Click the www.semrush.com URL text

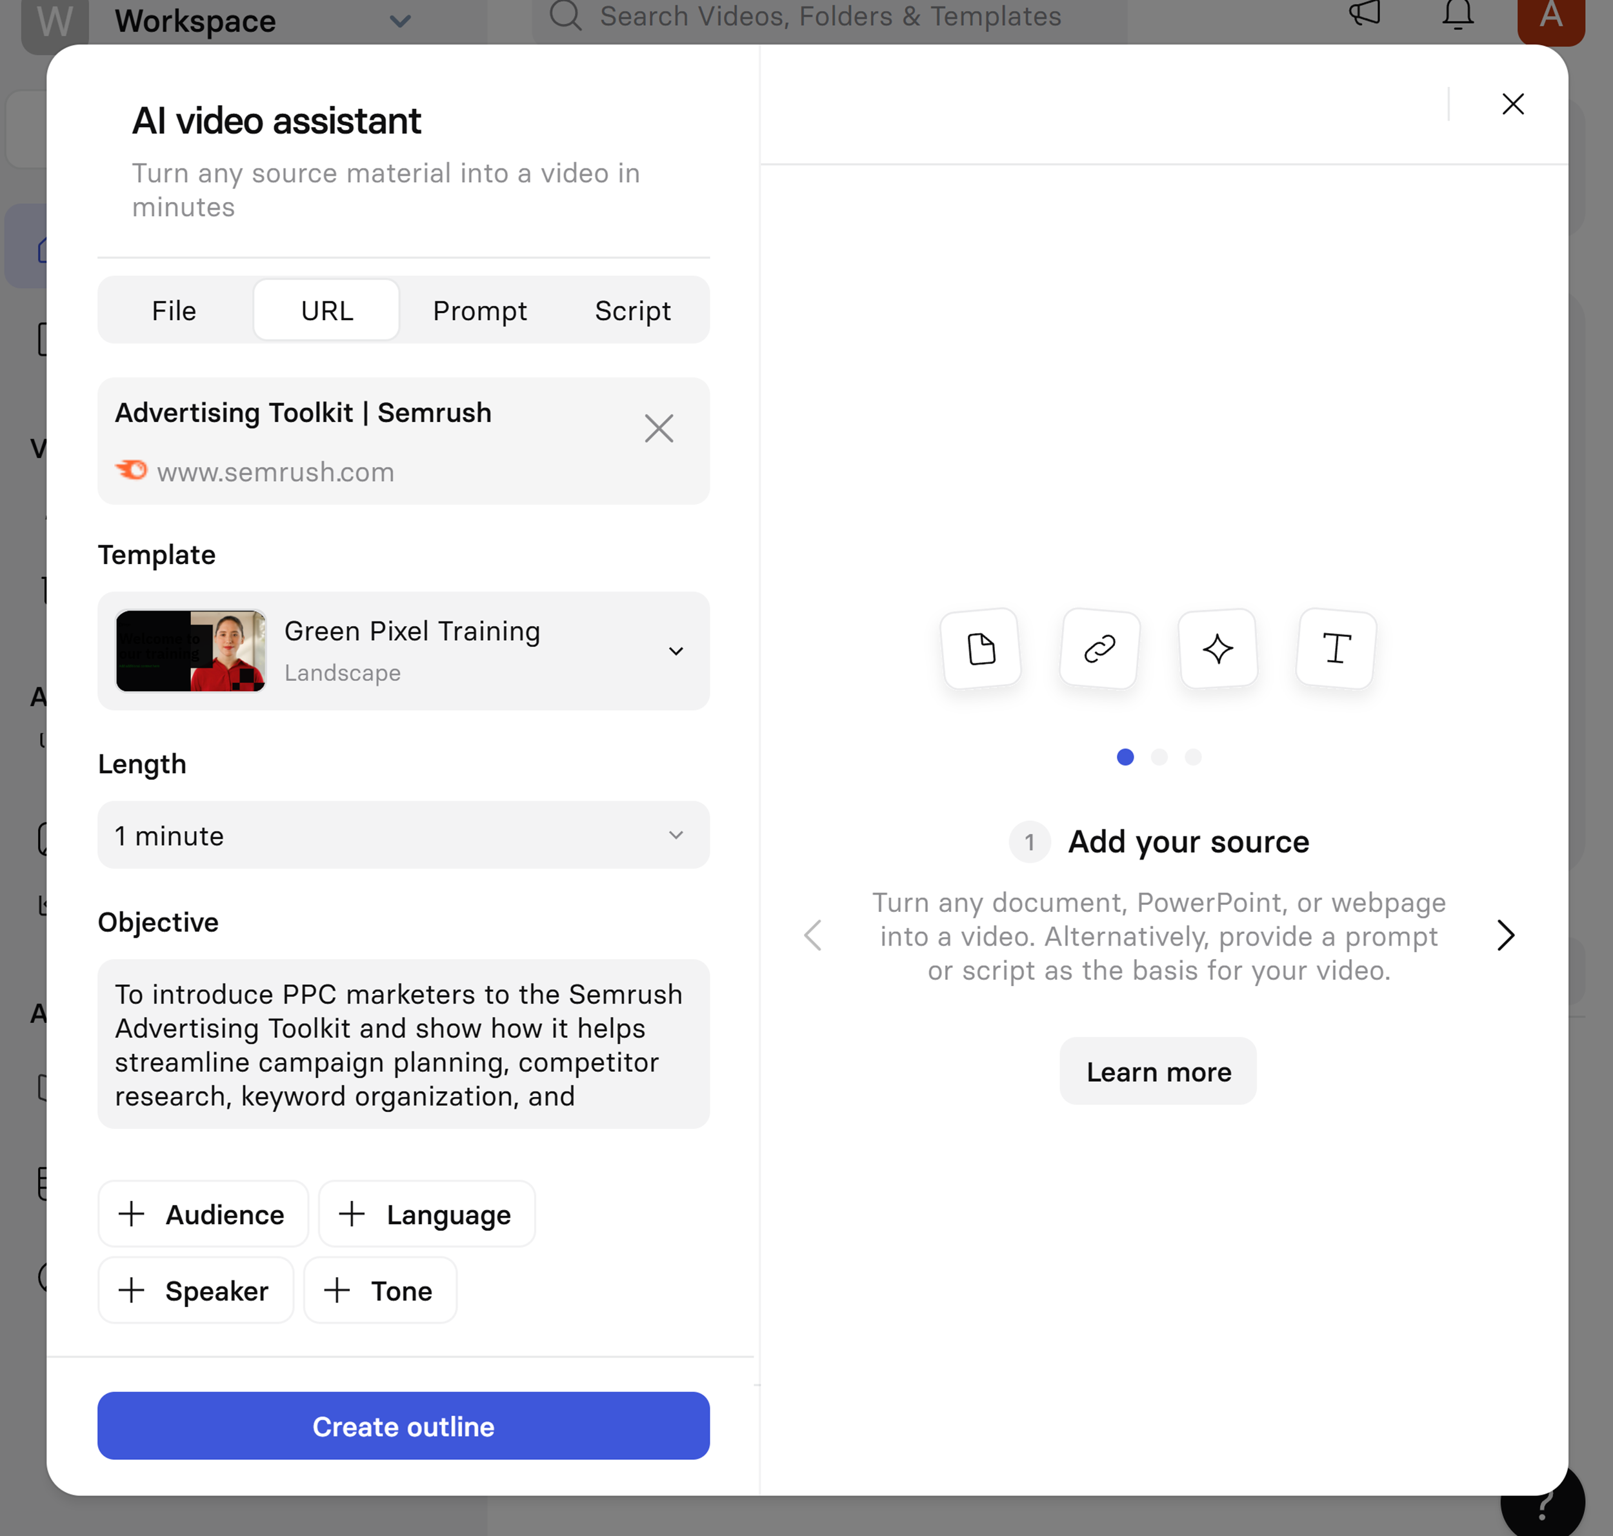(x=275, y=472)
